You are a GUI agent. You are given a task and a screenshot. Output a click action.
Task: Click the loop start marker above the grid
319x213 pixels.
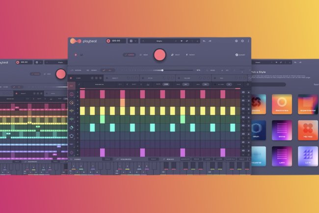click(x=82, y=88)
